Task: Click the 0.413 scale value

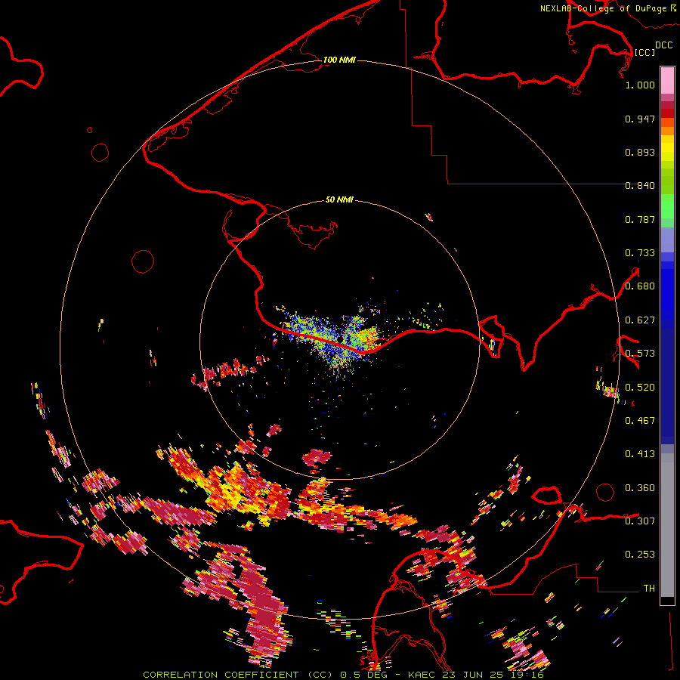Action: click(640, 454)
